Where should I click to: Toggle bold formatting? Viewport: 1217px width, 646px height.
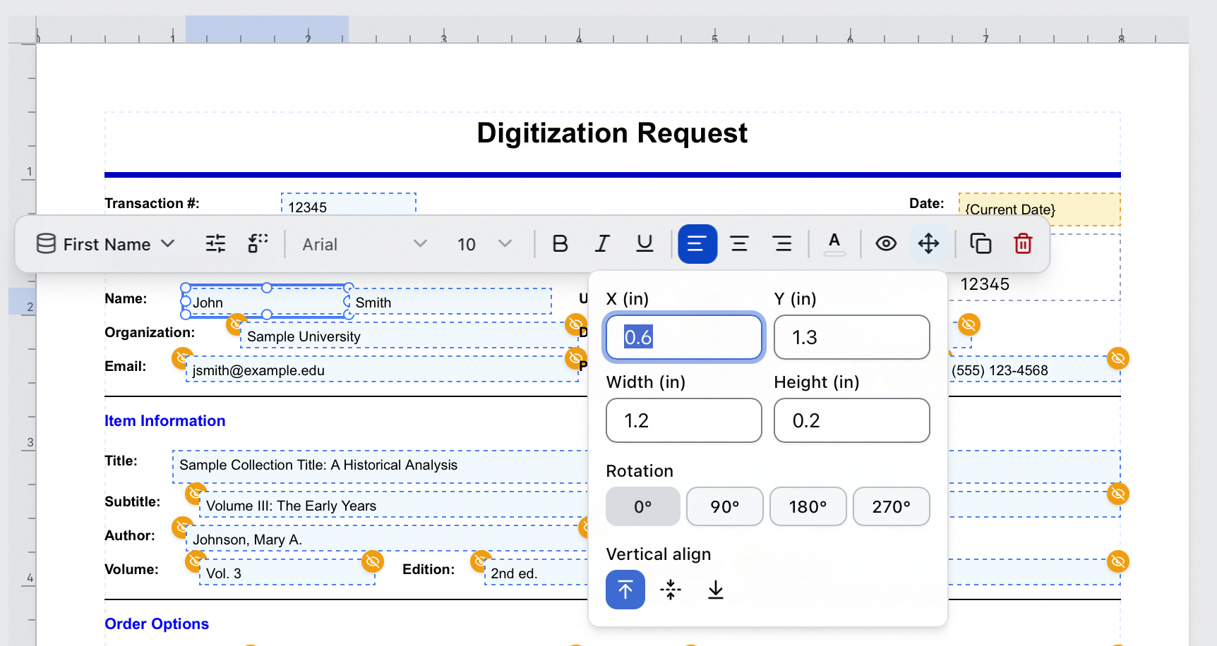560,244
